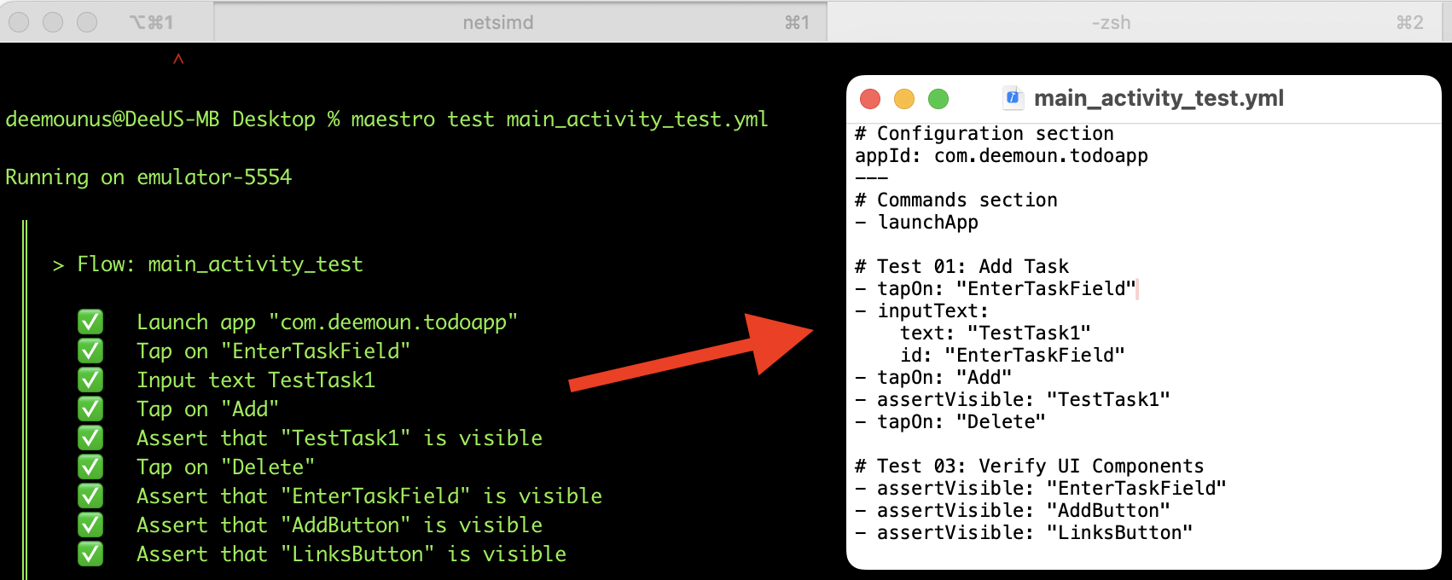Switch to the netsimd terminal tab
Viewport: 1452px width, 580px height.
(x=520, y=22)
